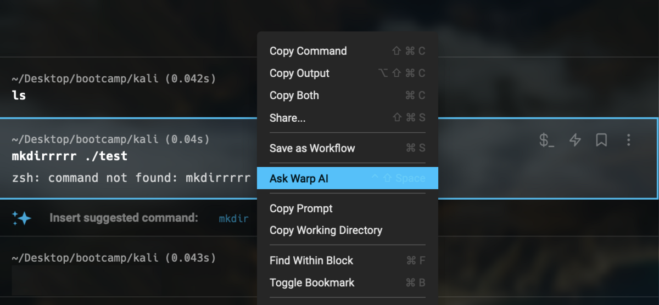Select Copy Working Directory
The width and height of the screenshot is (659, 305).
tap(348, 230)
